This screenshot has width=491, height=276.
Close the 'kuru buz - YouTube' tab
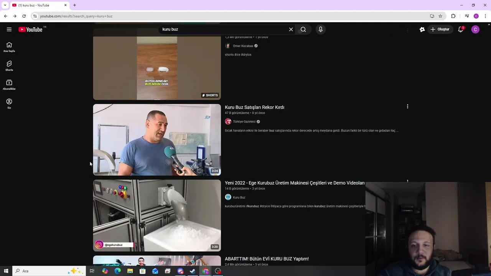click(x=65, y=5)
